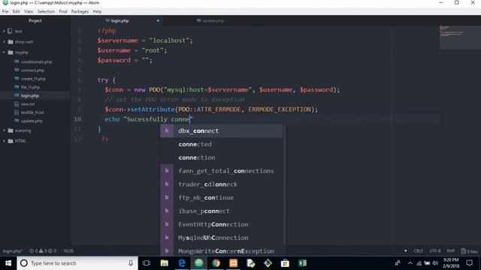Change UTF-8 encoding selector

(434, 251)
